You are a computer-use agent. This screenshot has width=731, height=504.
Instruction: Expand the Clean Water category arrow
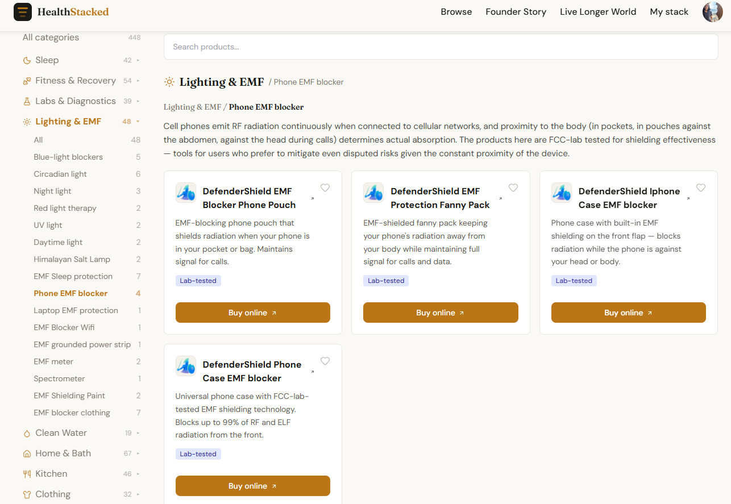(x=138, y=433)
